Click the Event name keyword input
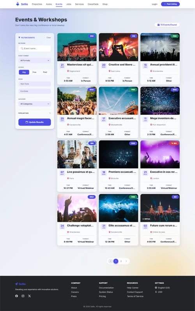Image resolution: width=195 pixels, height=311 pixels. pos(35,48)
